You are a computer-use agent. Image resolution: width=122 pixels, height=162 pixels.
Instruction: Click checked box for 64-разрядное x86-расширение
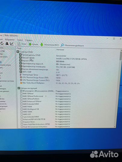click(x=21, y=91)
